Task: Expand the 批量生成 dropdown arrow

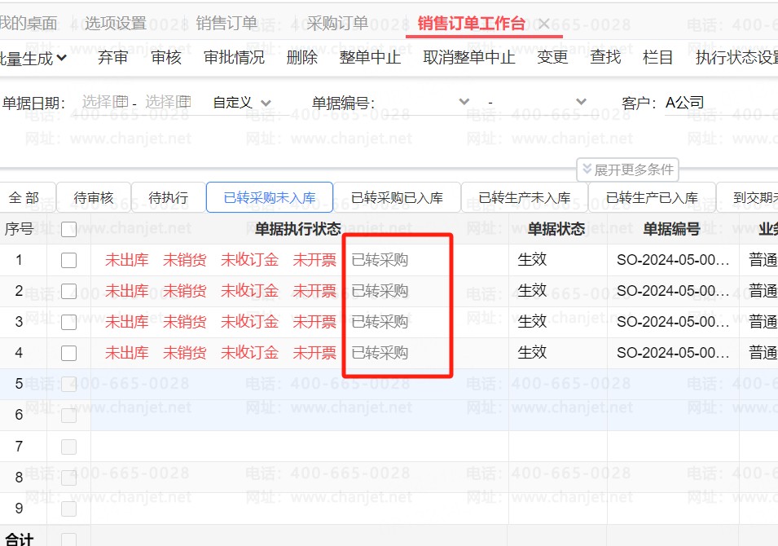Action: coord(62,58)
